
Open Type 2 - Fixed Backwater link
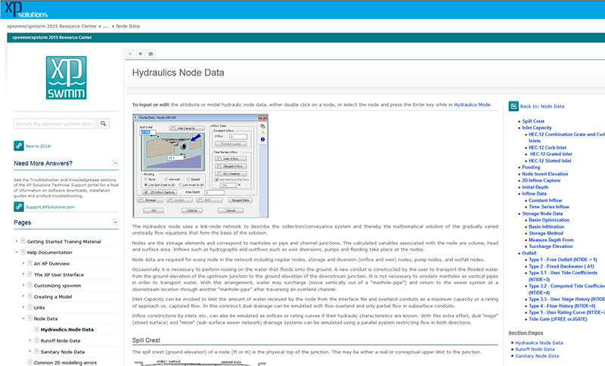(561, 266)
